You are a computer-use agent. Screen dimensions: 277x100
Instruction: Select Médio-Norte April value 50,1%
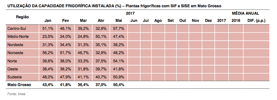(x=101, y=37)
